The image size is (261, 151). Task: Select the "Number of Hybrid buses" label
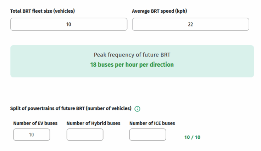[93, 123]
